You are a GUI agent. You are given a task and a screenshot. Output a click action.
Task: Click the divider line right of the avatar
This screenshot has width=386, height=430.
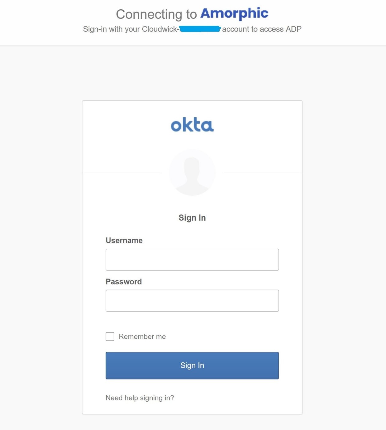coord(263,173)
